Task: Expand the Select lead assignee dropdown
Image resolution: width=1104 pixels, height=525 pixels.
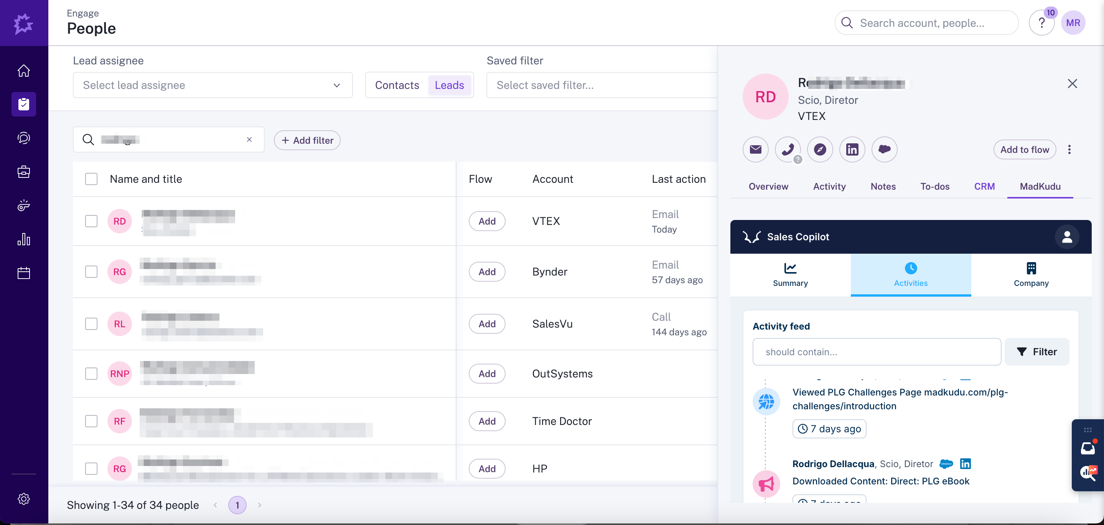Action: coord(213,85)
